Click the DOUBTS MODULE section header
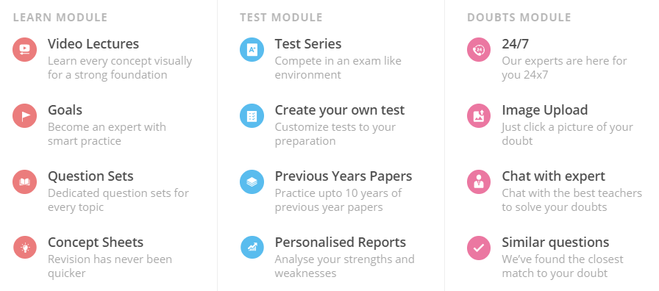This screenshot has width=659, height=291. (x=519, y=17)
